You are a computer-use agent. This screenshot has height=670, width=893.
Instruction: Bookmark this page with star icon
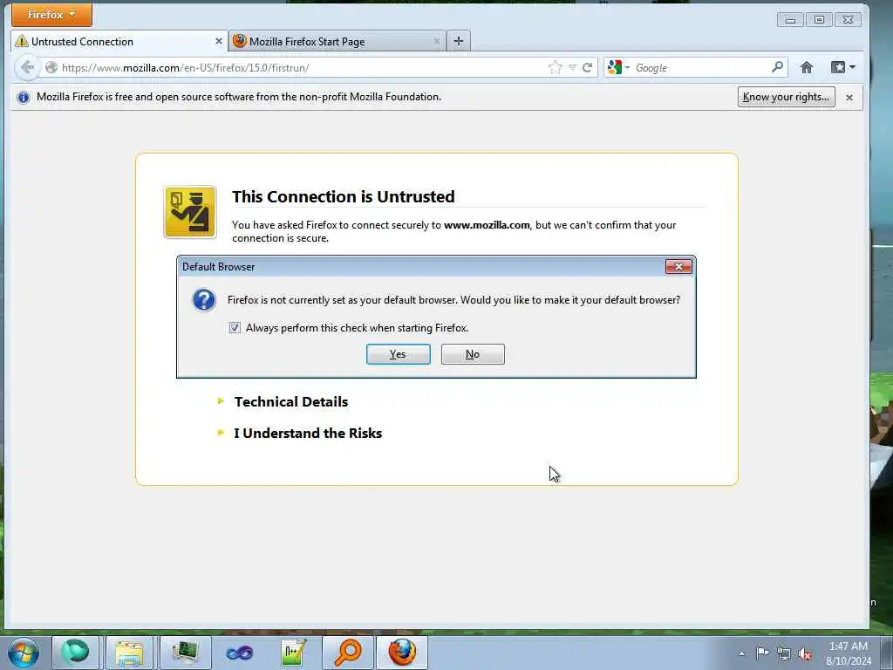click(555, 68)
